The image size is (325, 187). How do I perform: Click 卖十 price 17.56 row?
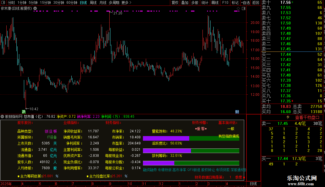pyautogui.click(x=292, y=3)
